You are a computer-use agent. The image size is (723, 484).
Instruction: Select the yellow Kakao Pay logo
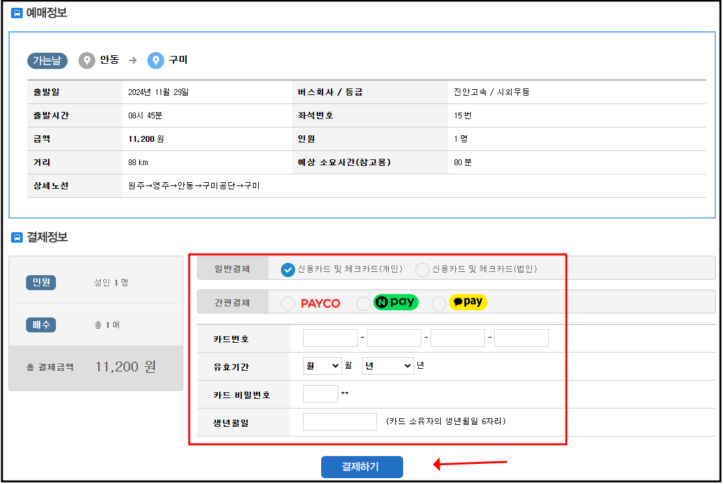click(469, 302)
